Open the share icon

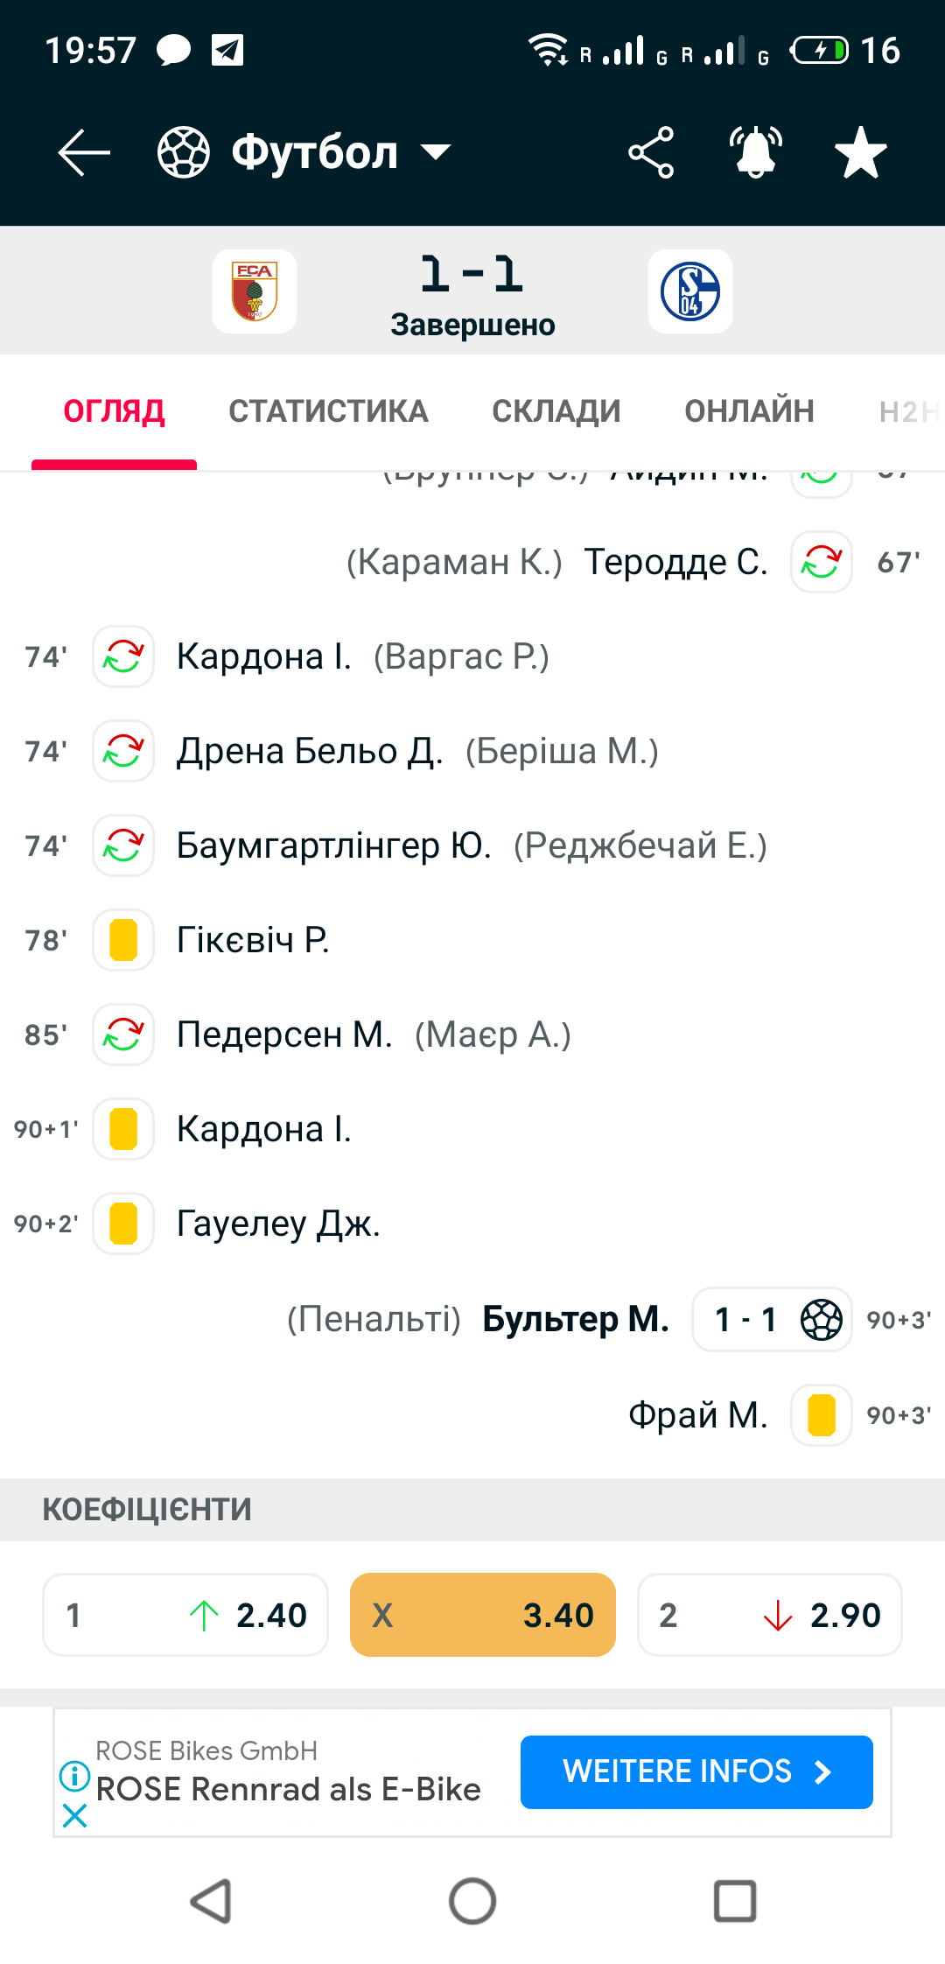[x=651, y=152]
